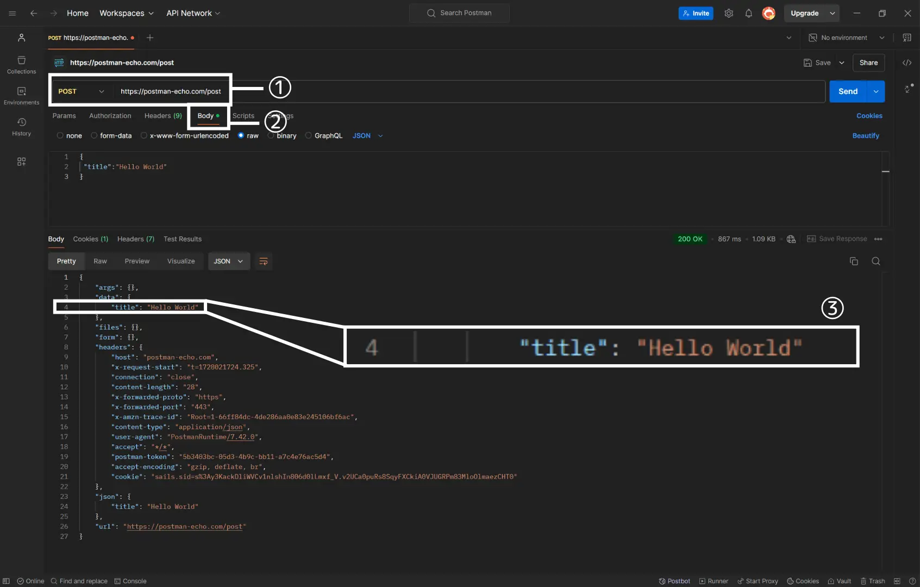920x587 pixels.
Task: Click the Share button
Action: (x=868, y=63)
